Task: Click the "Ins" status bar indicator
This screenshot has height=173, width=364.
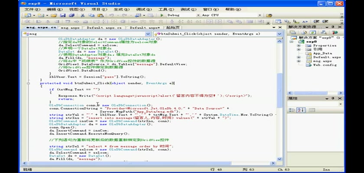Action: pyautogui.click(x=326, y=170)
